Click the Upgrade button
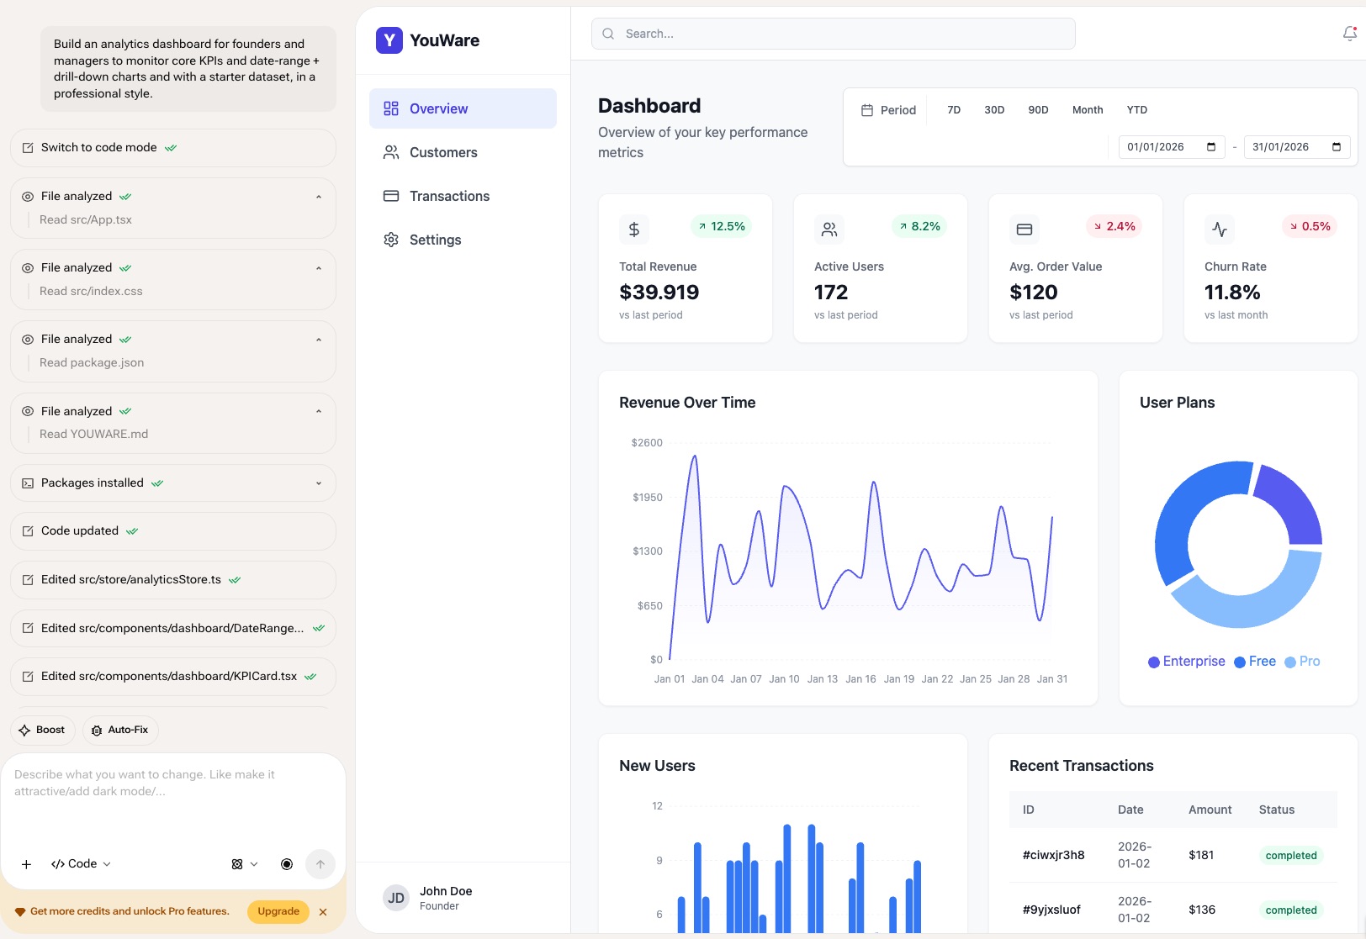This screenshot has width=1366, height=939. click(278, 911)
